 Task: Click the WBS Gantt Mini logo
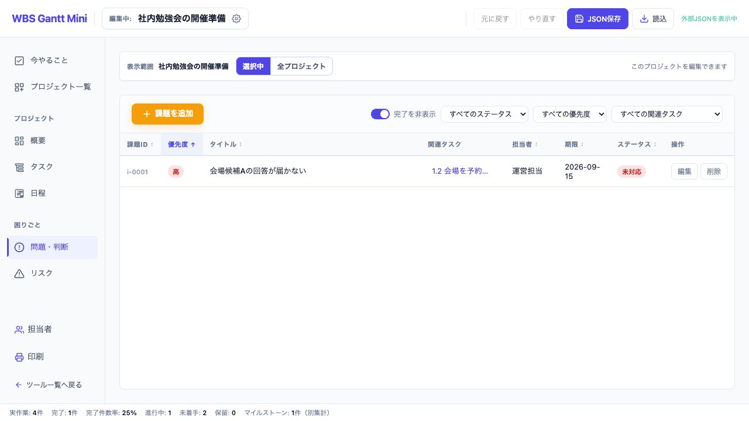[x=49, y=19]
